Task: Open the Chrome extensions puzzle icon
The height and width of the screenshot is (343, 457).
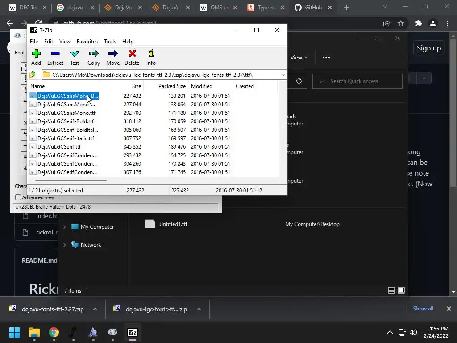Action: click(x=419, y=23)
